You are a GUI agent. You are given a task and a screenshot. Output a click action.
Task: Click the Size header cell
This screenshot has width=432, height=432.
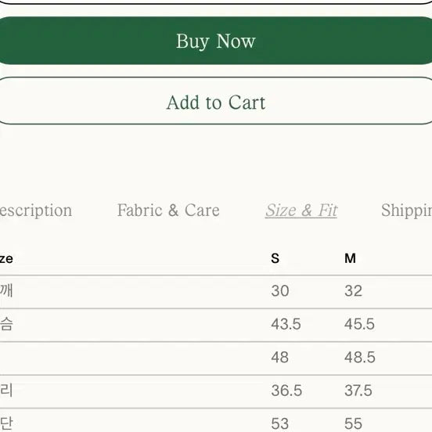[x=6, y=259]
